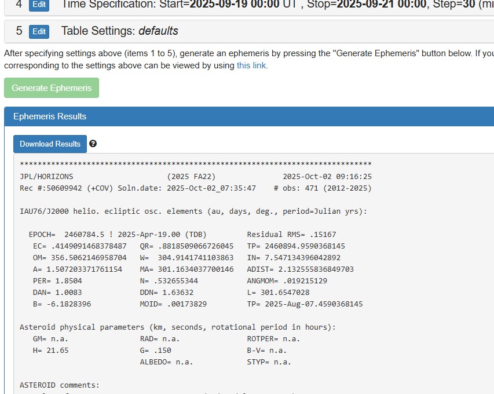The height and width of the screenshot is (394, 494).
Task: Edit the Table Settings row
Action: point(39,31)
